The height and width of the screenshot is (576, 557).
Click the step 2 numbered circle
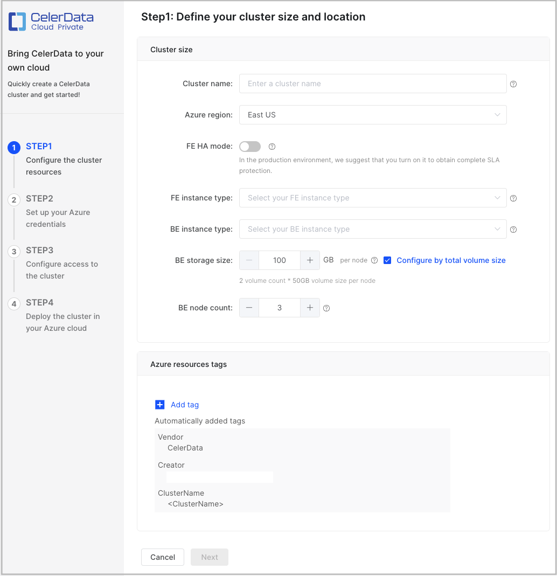click(x=14, y=200)
